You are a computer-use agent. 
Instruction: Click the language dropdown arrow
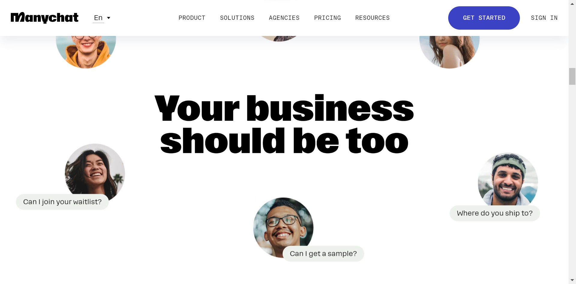pos(109,18)
